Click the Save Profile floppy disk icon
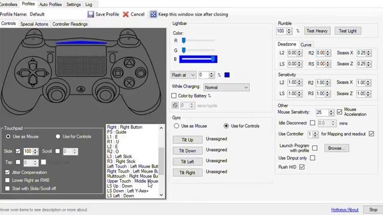 point(90,14)
